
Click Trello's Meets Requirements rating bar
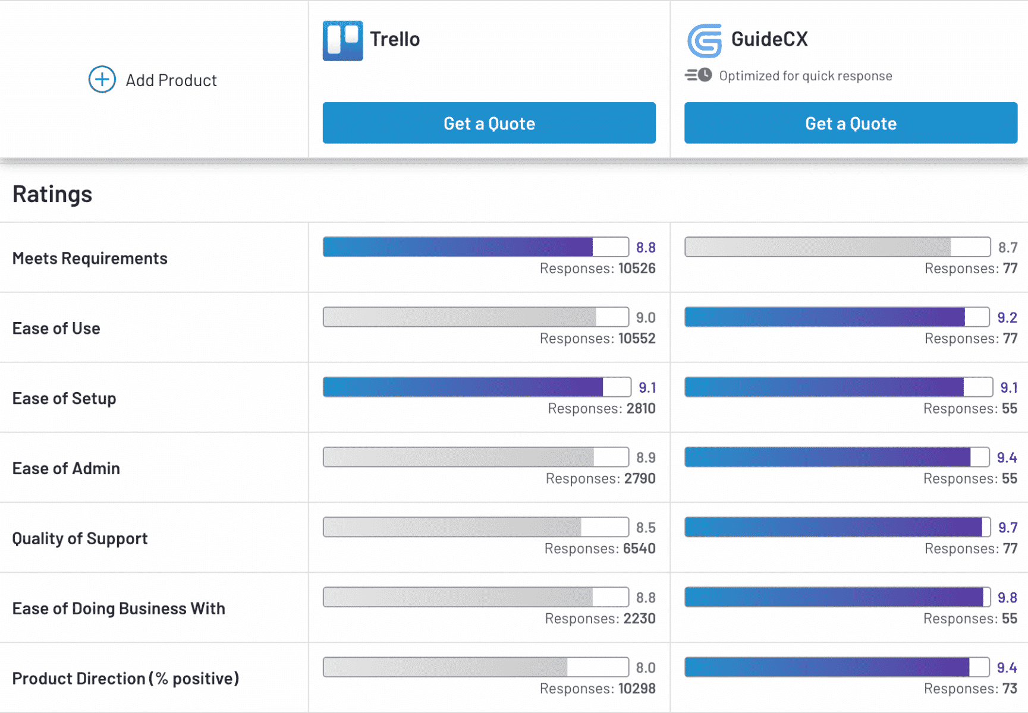point(476,247)
